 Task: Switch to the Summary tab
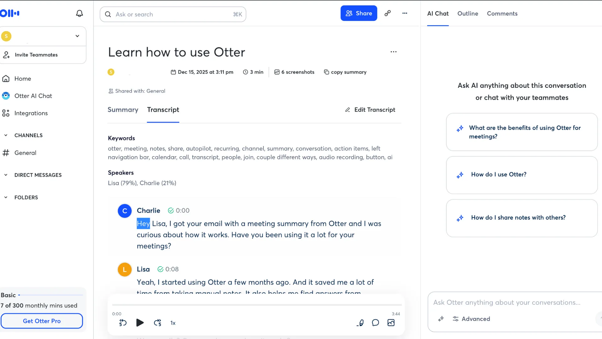(123, 110)
